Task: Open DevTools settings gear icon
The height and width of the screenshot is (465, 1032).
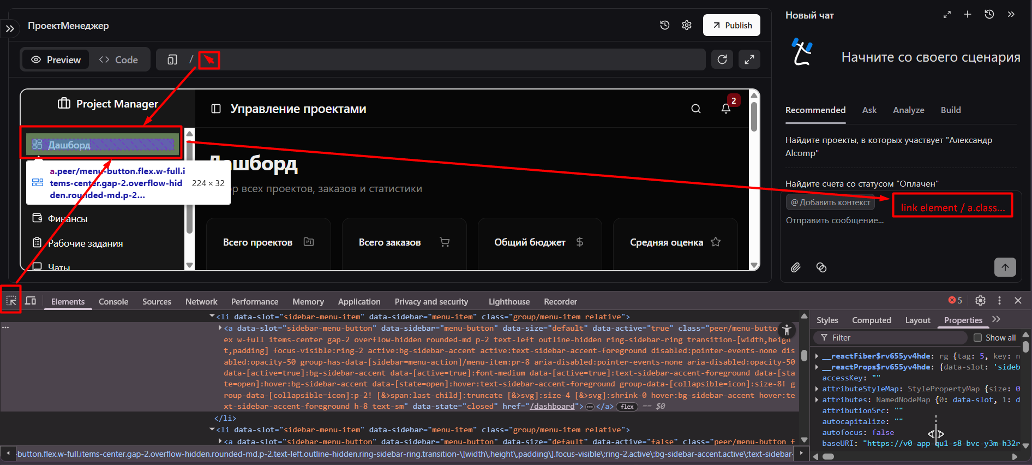Action: (980, 301)
